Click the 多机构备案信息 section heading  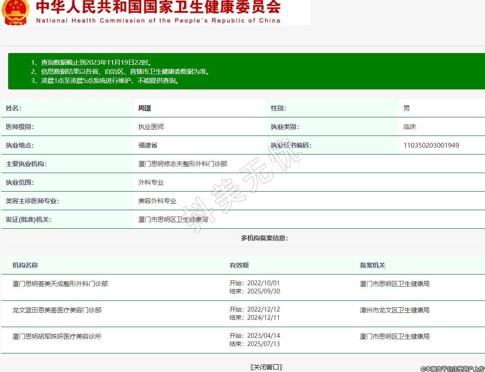coord(264,238)
